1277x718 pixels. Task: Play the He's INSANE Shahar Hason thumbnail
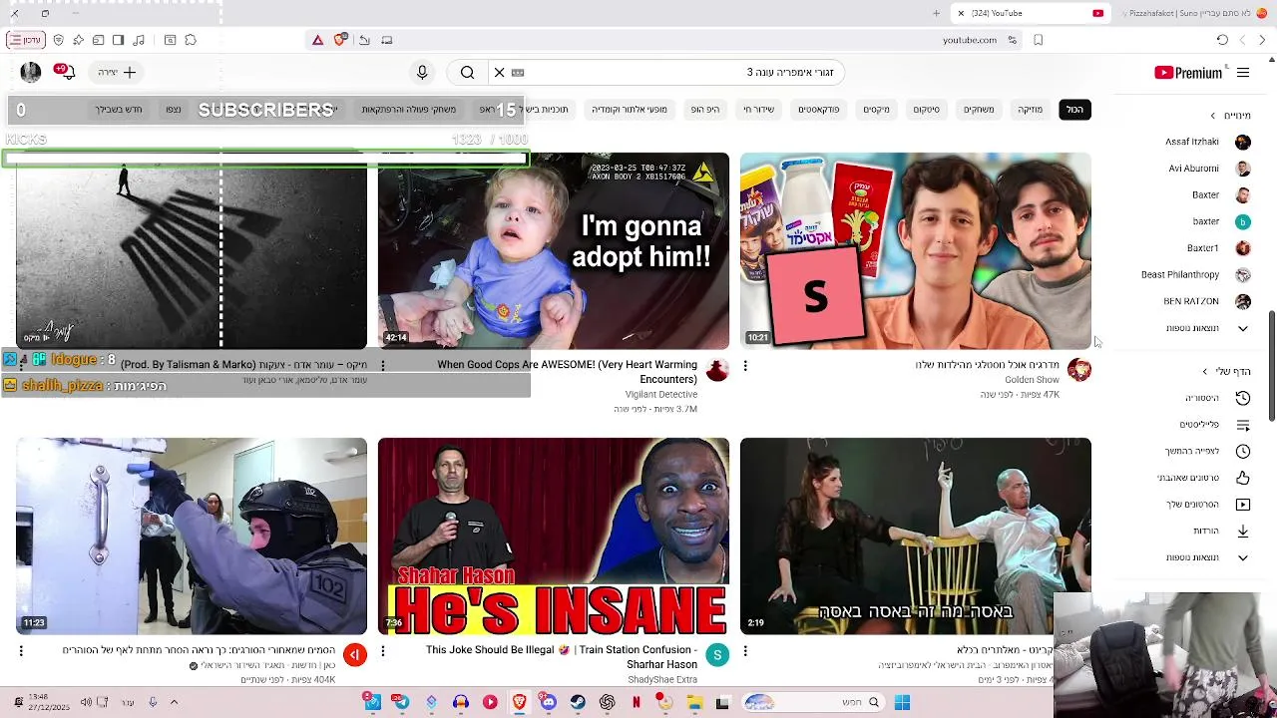[554, 536]
